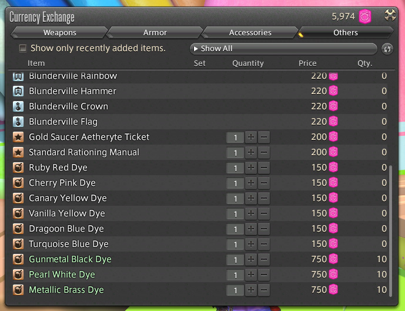Decrease quantity for Standard Rationing Manual
Image resolution: width=405 pixels, height=311 pixels.
[x=264, y=152]
